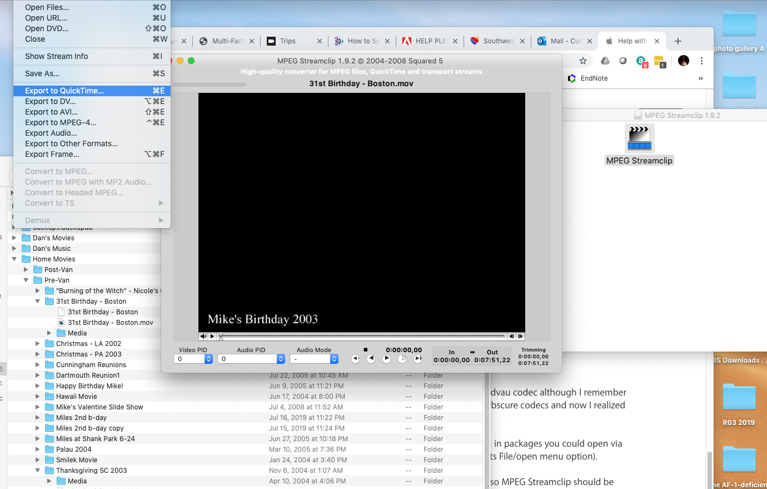The height and width of the screenshot is (489, 767).
Task: Switch to the HELP PLE browser tab
Action: point(430,41)
